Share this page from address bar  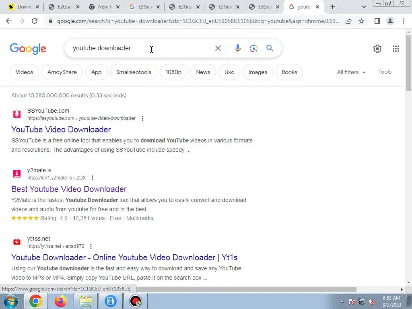pos(348,21)
